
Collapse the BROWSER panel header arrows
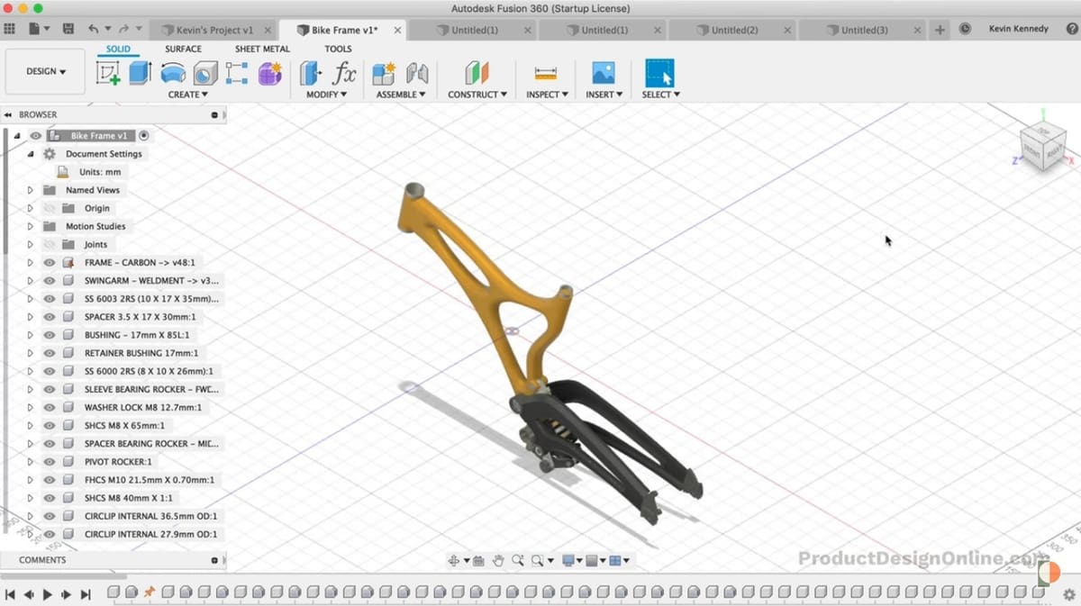coord(8,115)
